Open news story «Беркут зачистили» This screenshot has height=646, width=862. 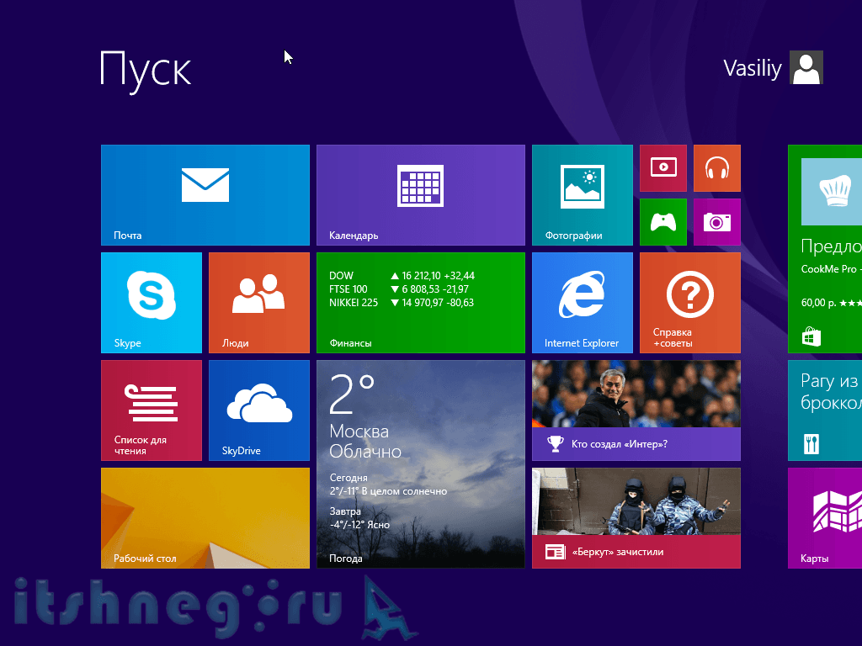click(636, 517)
